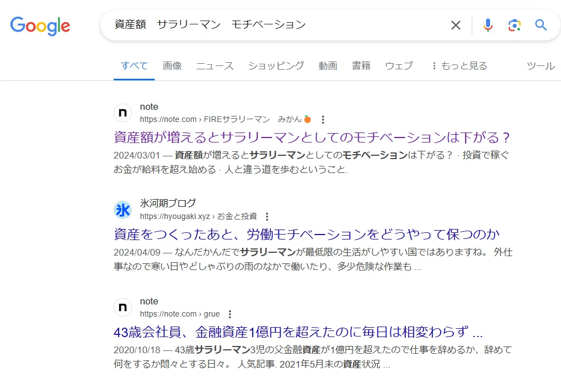
Task: Start voice search with microphone icon
Action: click(488, 25)
